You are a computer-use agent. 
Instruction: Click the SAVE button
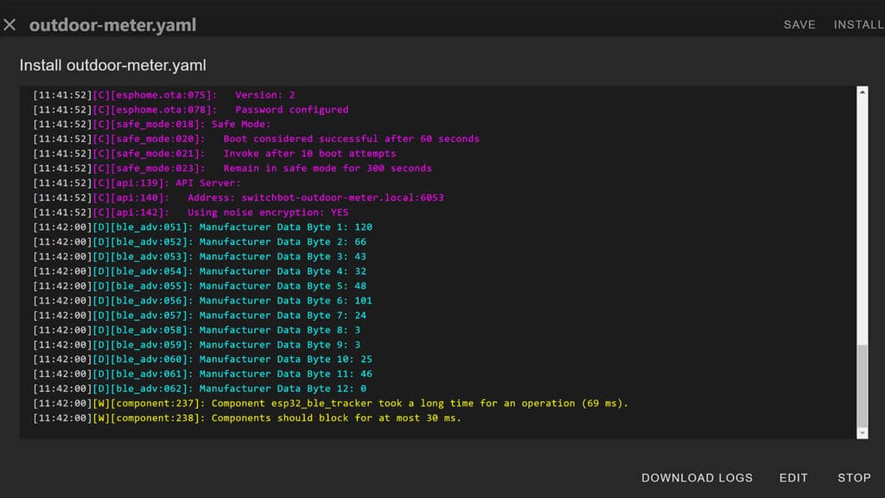(x=799, y=25)
